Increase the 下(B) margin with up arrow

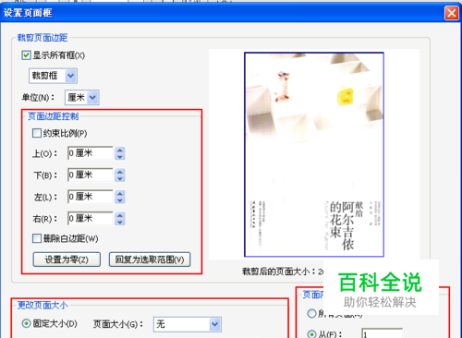120,172
